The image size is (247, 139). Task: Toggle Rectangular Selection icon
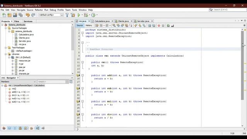pyautogui.click(x=130, y=25)
